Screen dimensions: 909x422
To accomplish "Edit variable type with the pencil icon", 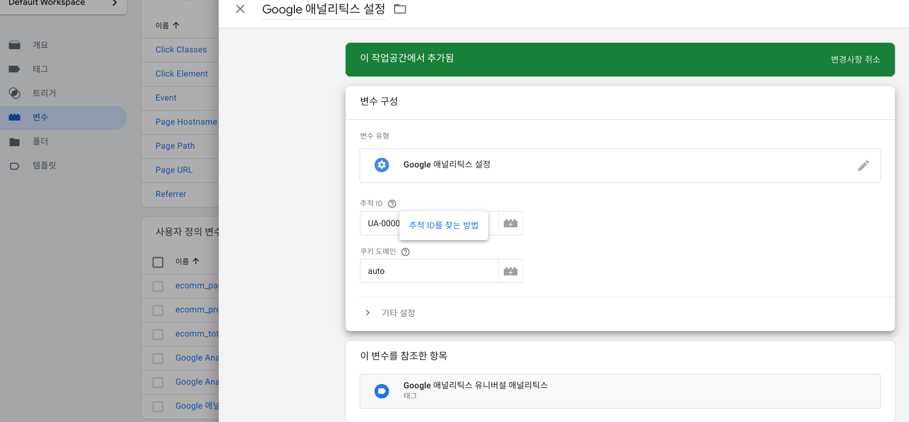I will [863, 166].
